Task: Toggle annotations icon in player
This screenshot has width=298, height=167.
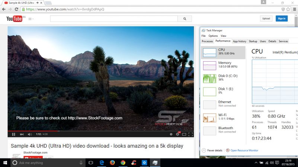Action: tap(171, 134)
